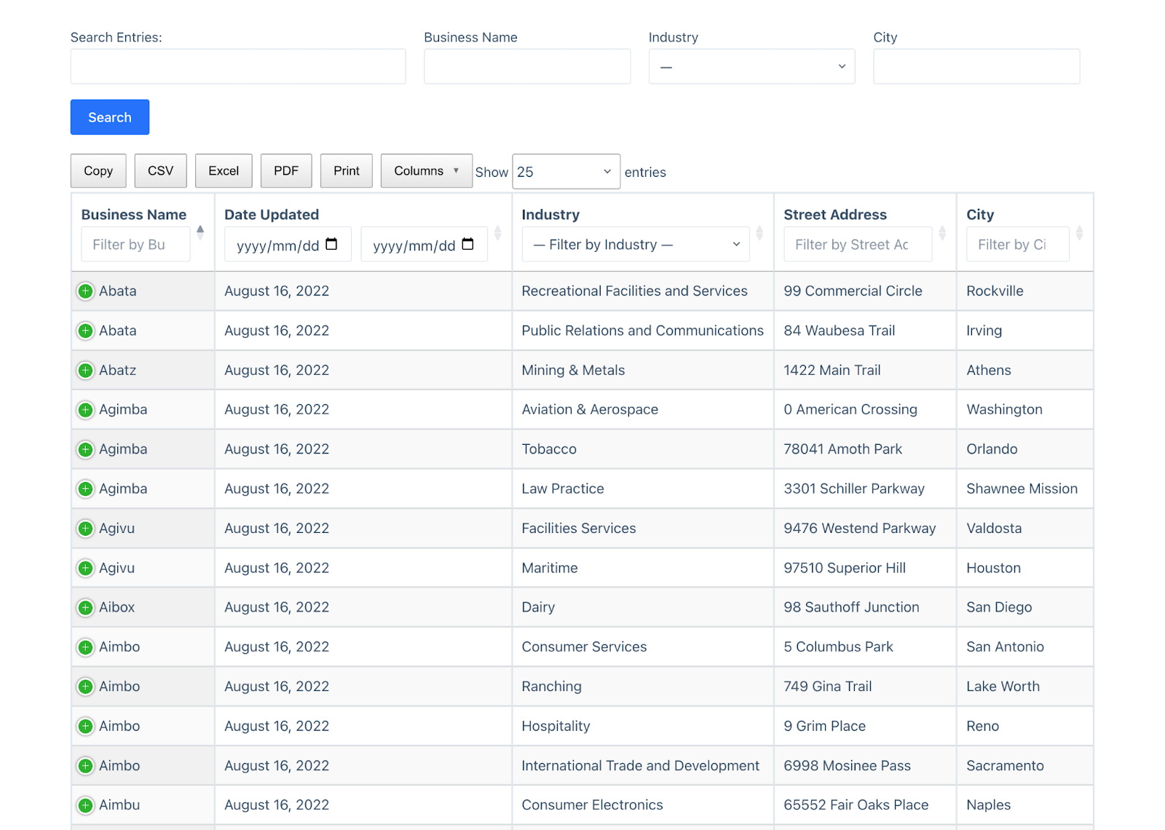Open calendar picker for first date filter
1165x830 pixels.
(331, 245)
